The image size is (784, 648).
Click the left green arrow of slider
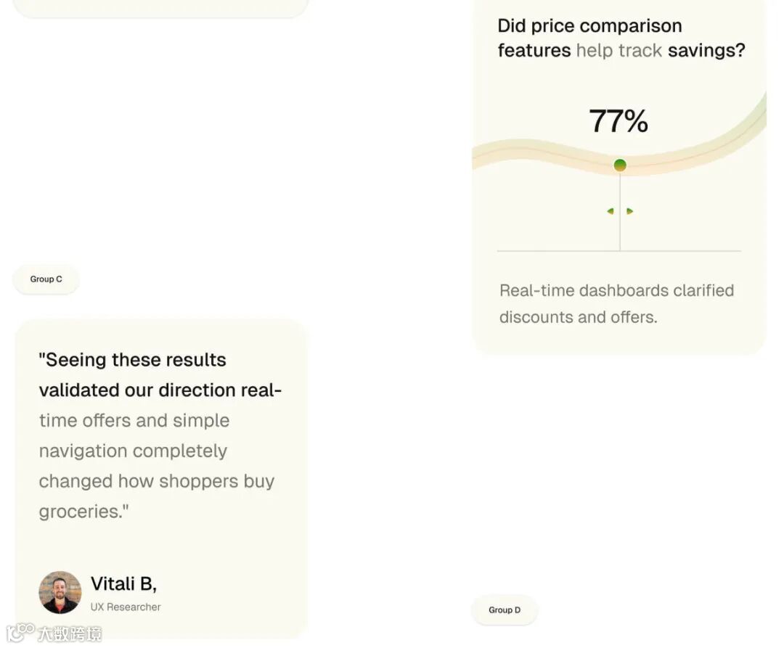click(x=611, y=211)
